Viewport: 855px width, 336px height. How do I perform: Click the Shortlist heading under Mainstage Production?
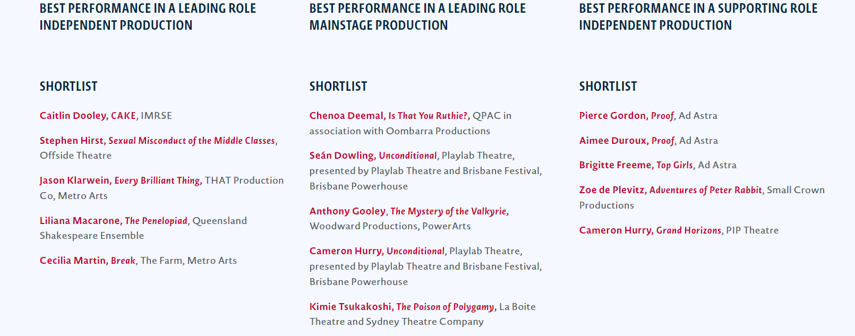338,86
